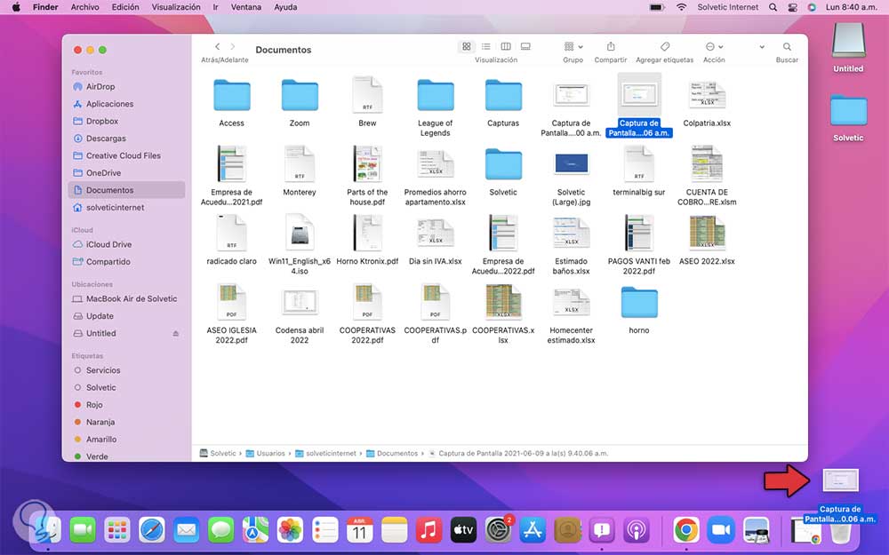889x555 pixels.
Task: Select Documentos in the sidebar
Action: 126,190
